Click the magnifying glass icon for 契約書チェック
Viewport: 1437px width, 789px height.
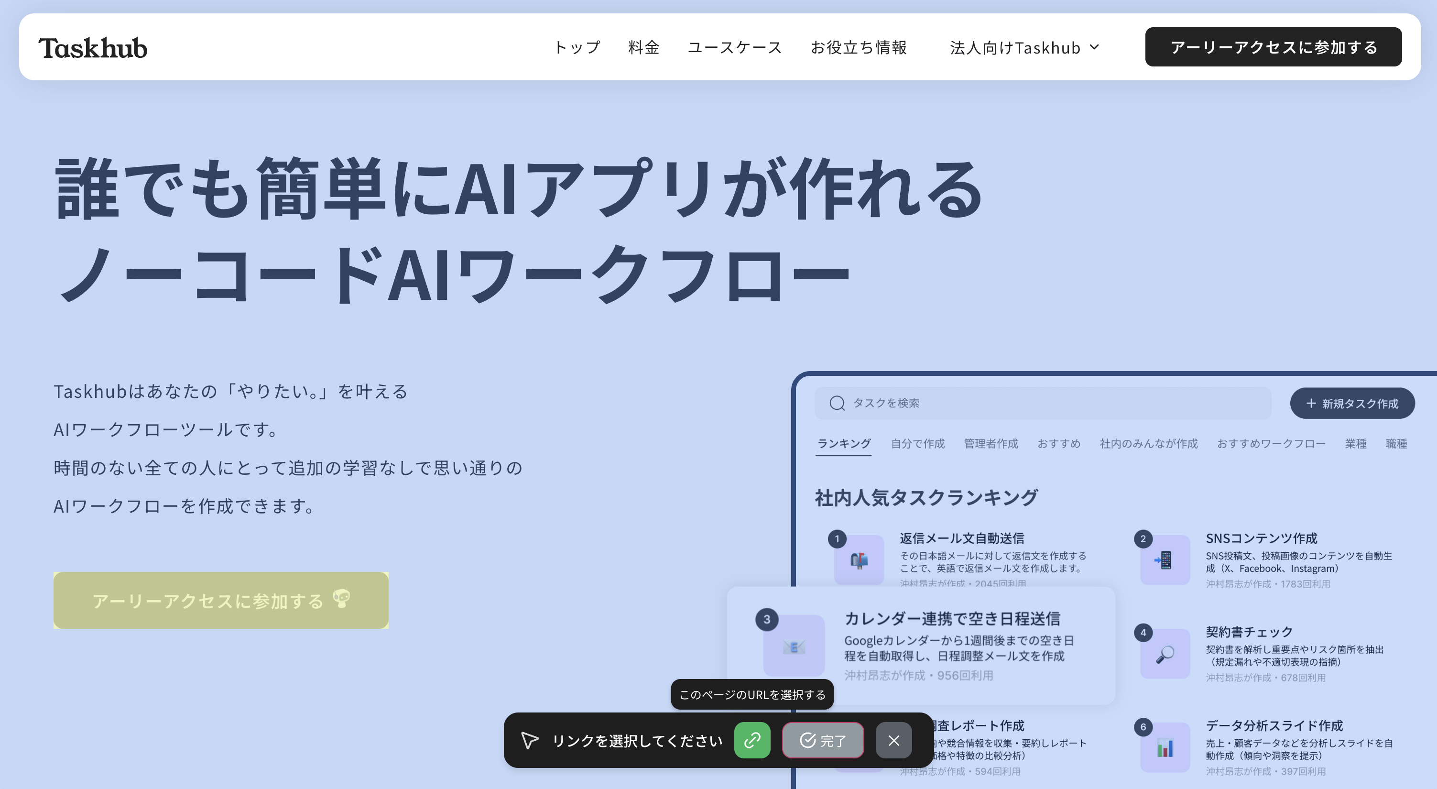(1165, 653)
